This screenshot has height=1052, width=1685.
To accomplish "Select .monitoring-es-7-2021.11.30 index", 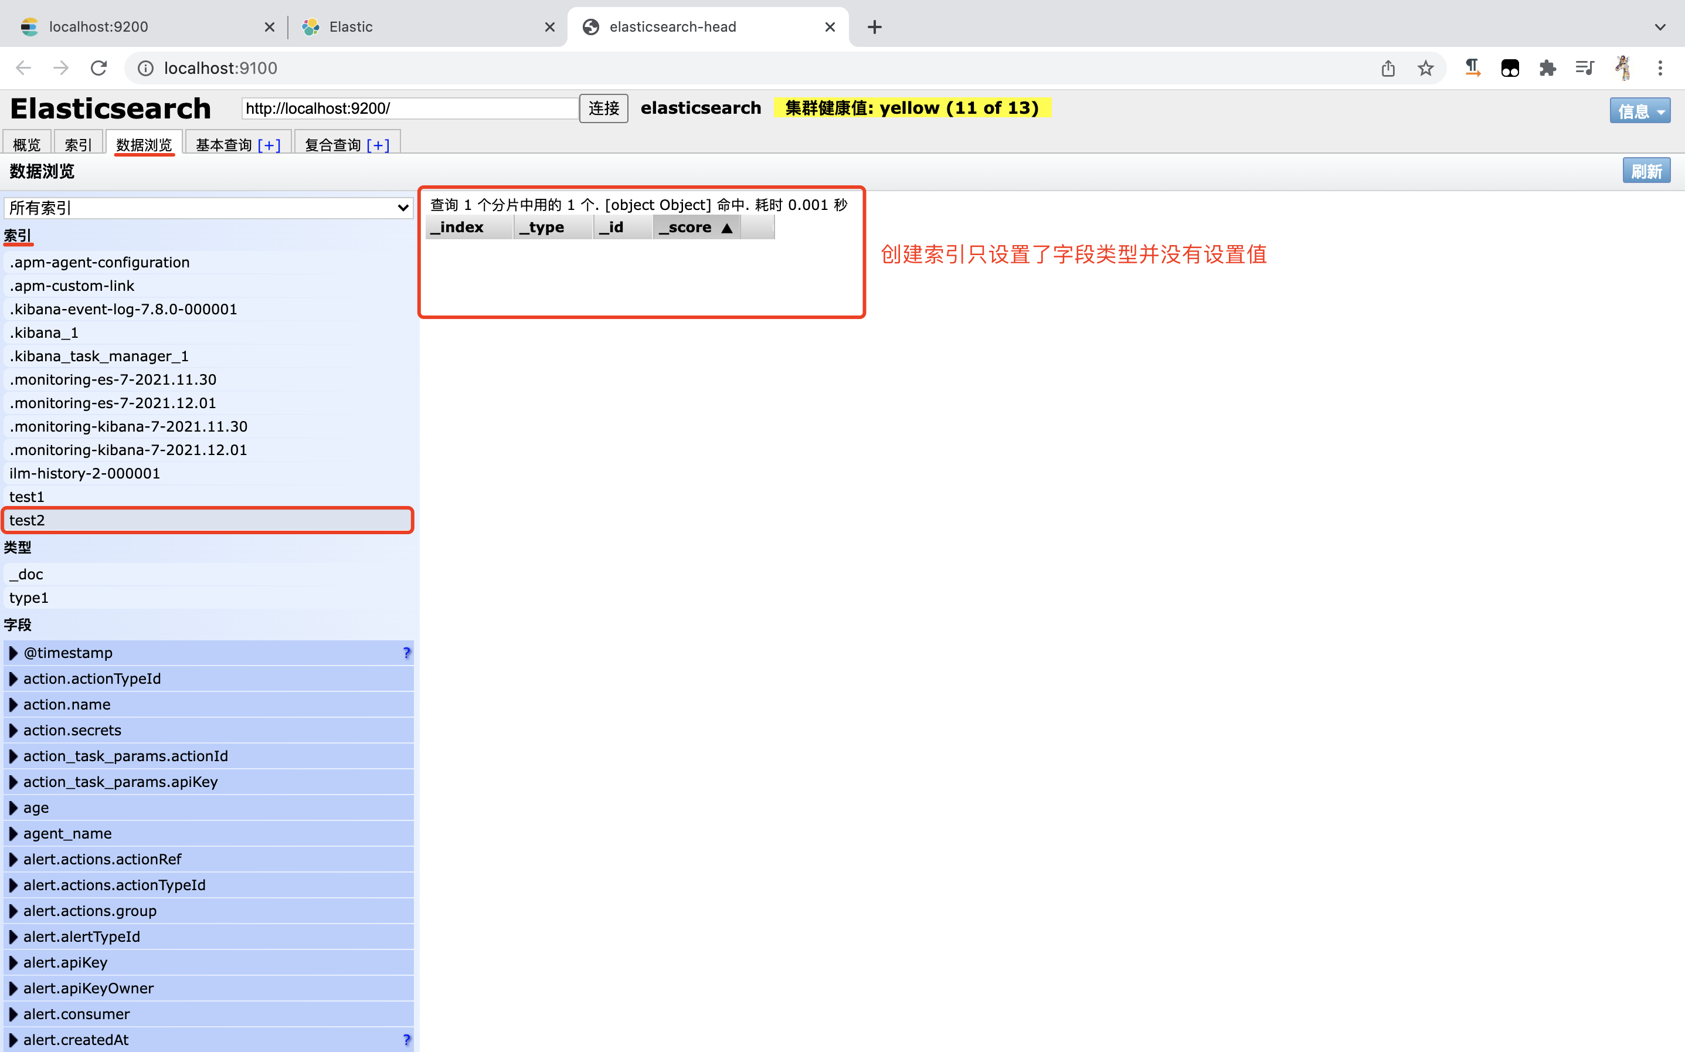I will pos(209,379).
